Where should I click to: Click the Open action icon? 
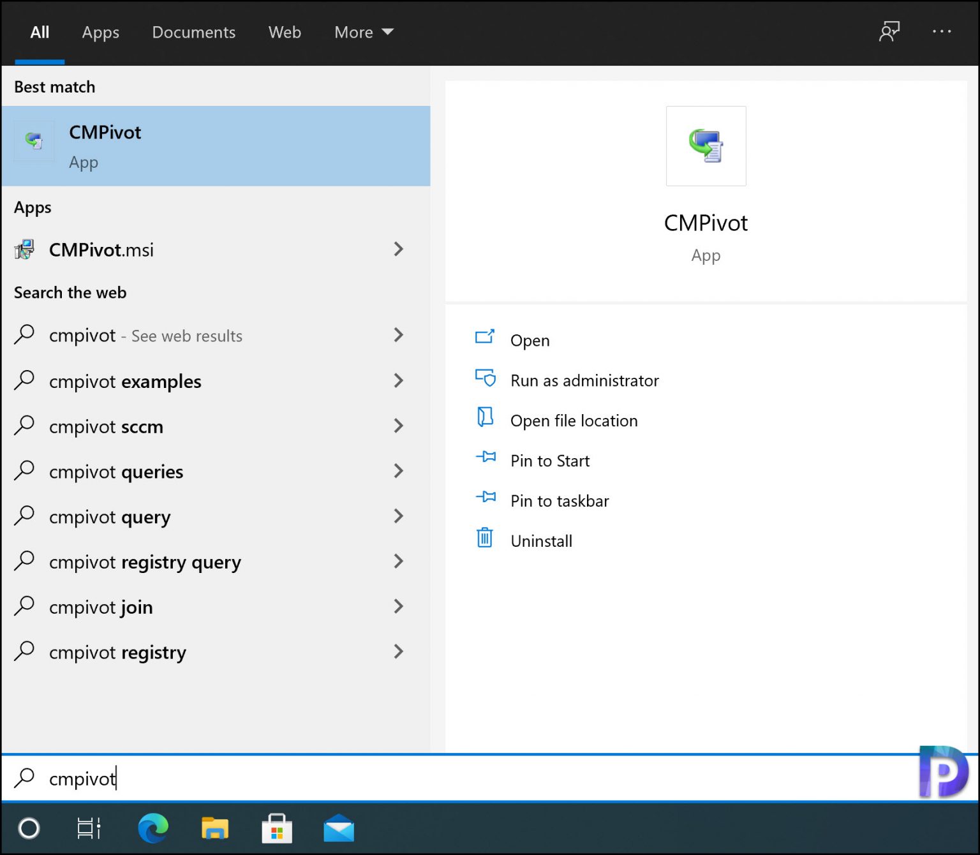coord(485,336)
